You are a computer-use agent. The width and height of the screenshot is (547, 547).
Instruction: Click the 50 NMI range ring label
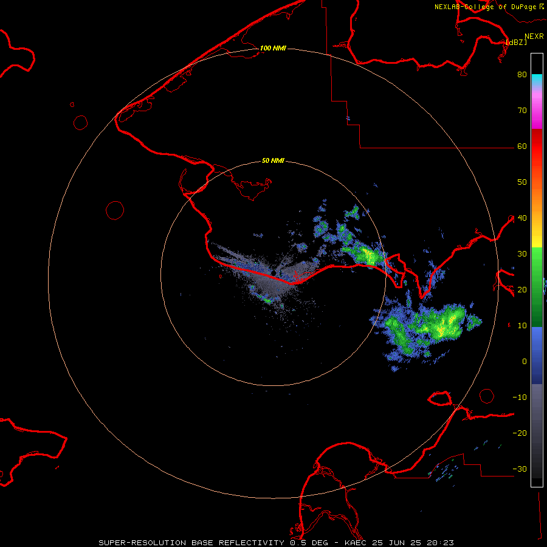pyautogui.click(x=273, y=161)
